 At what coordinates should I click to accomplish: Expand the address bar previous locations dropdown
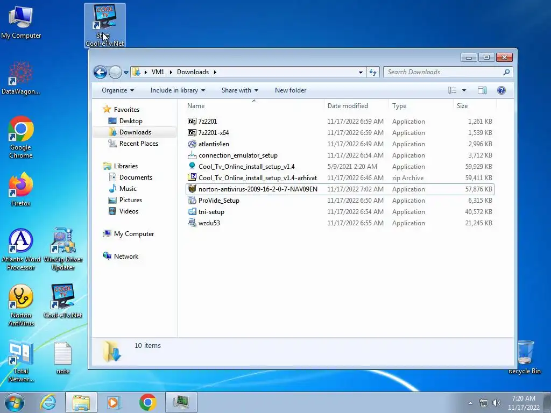361,73
